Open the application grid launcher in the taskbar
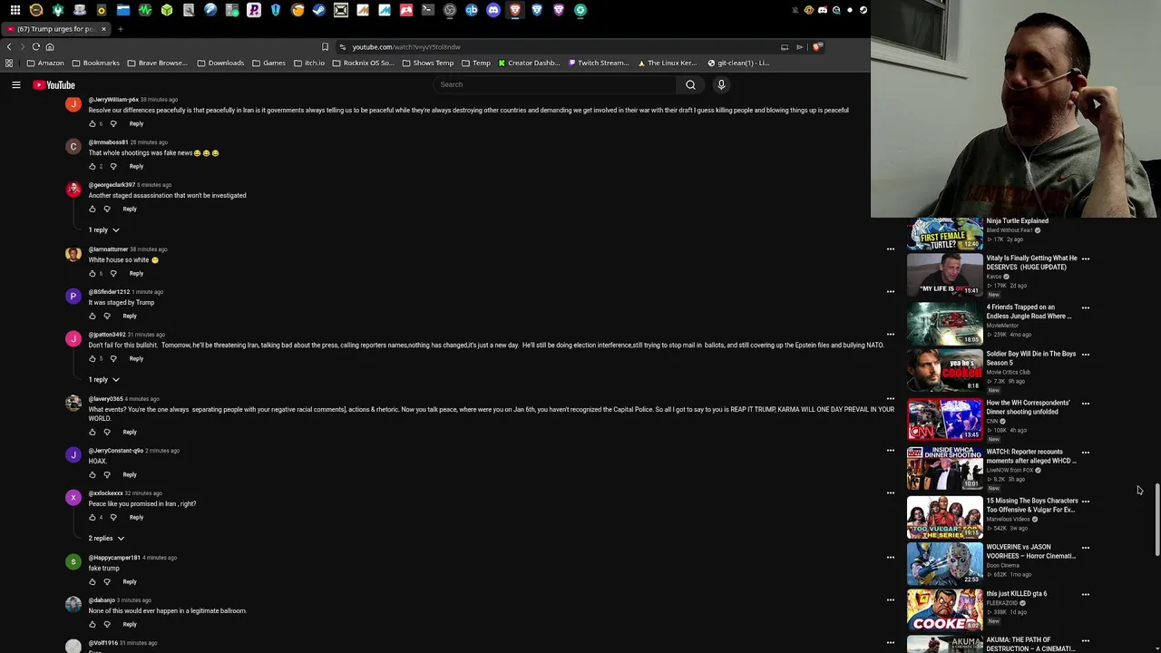1161x653 pixels. click(15, 10)
